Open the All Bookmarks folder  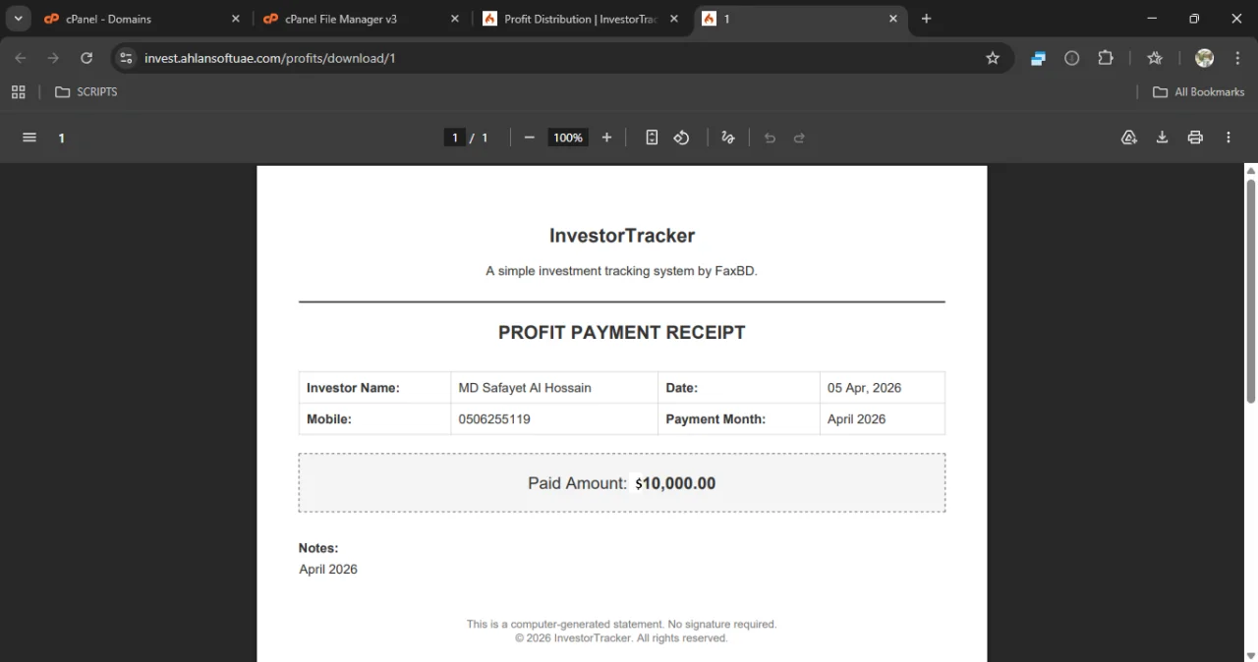point(1199,91)
